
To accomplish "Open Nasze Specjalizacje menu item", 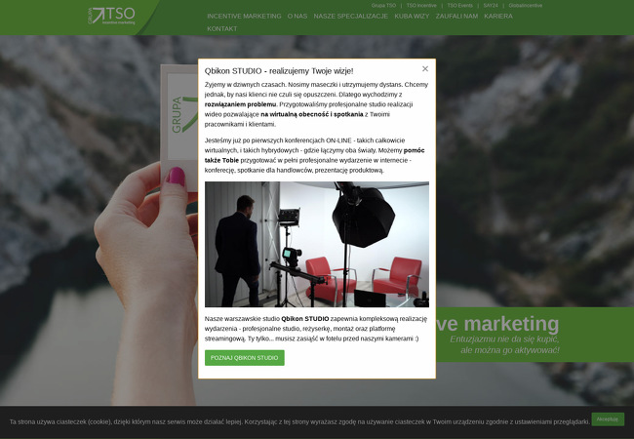I will pyautogui.click(x=350, y=17).
